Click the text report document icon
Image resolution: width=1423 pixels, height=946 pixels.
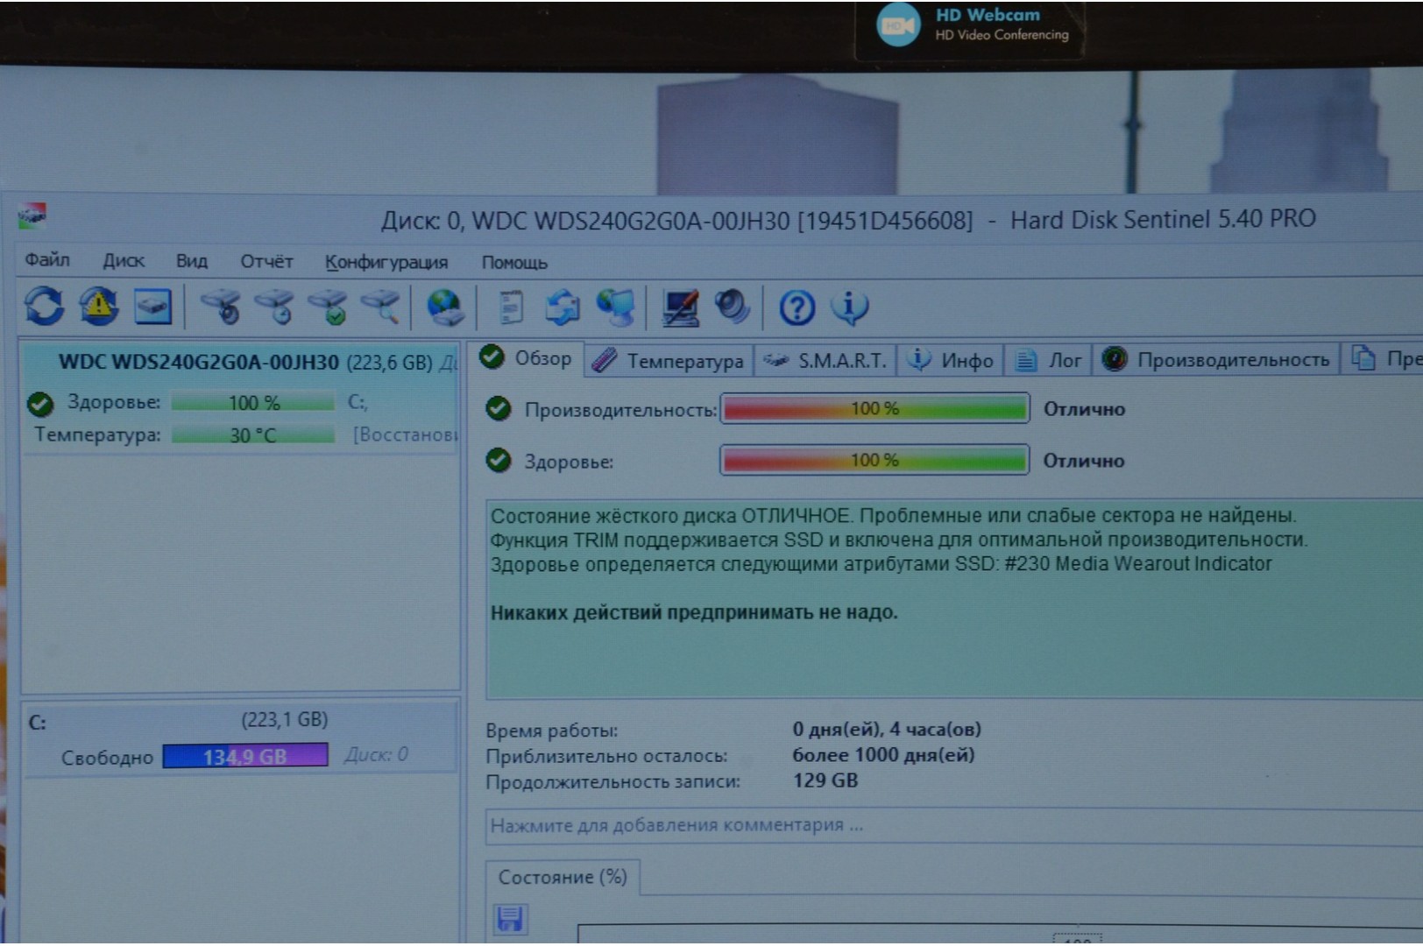(510, 307)
